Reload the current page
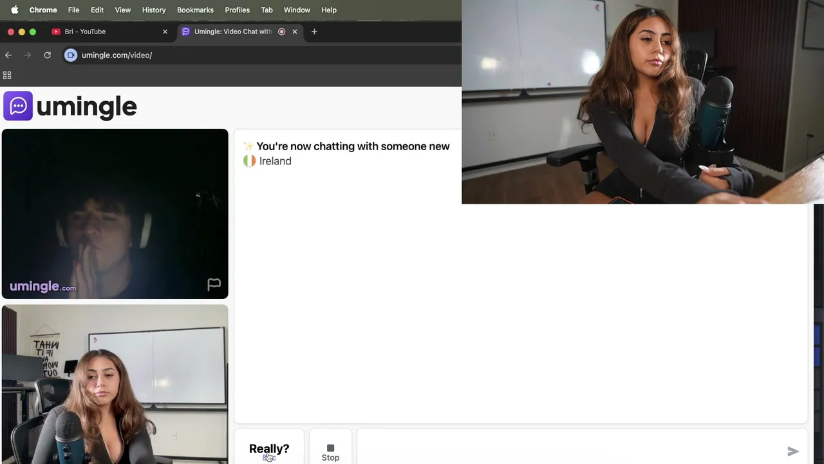Image resolution: width=824 pixels, height=464 pixels. [47, 55]
